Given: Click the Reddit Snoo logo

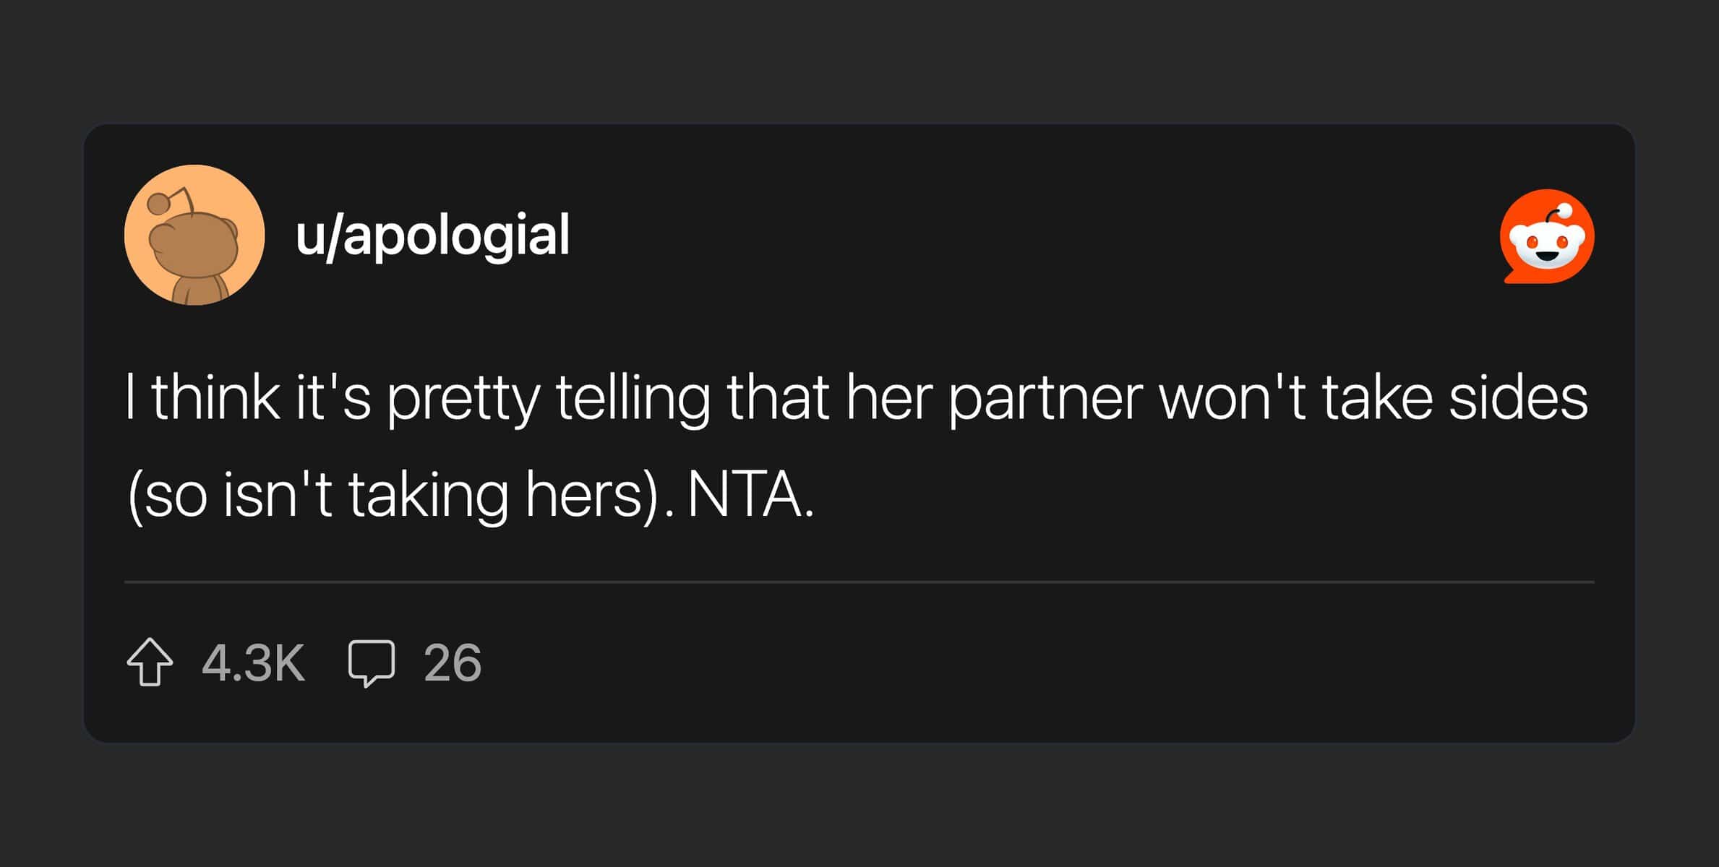Looking at the screenshot, I should [1547, 236].
